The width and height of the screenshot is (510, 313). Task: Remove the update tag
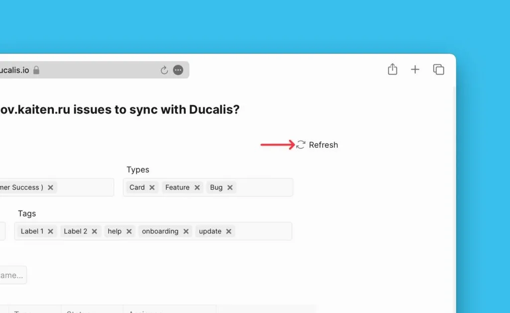[x=229, y=231]
